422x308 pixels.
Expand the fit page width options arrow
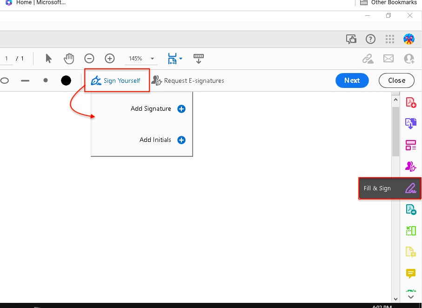point(181,59)
